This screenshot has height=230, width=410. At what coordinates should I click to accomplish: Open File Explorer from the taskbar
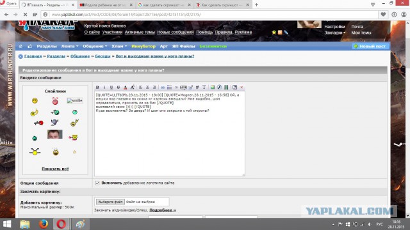(25, 224)
